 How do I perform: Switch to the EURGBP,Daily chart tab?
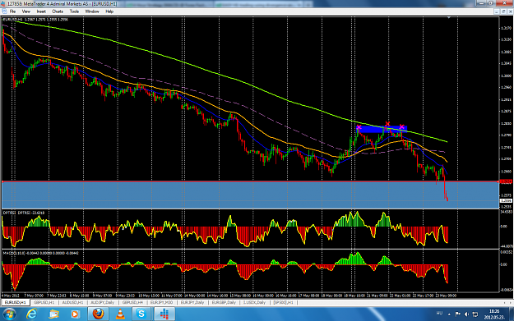224,302
